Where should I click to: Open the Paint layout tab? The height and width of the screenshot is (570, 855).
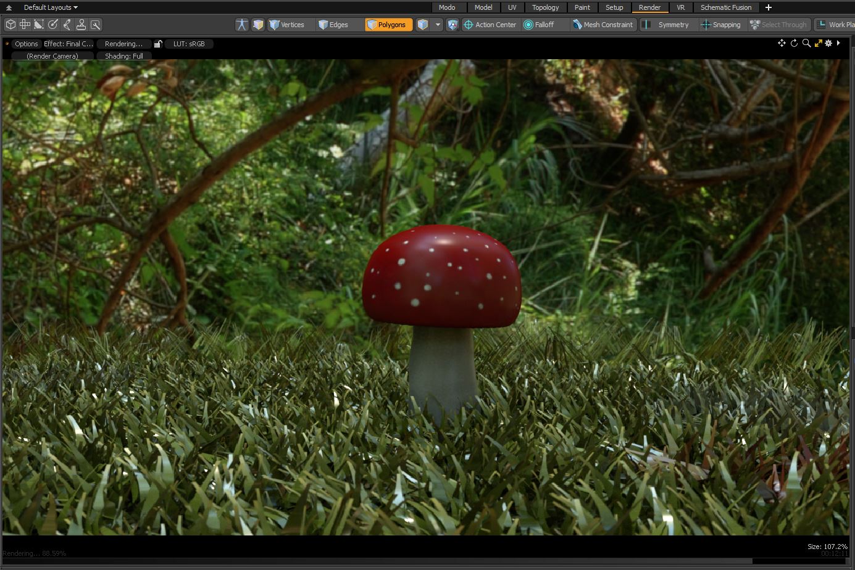[x=582, y=7]
